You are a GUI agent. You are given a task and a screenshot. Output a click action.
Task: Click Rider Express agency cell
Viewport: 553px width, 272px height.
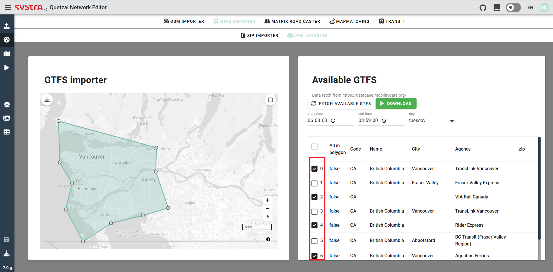[x=469, y=225]
